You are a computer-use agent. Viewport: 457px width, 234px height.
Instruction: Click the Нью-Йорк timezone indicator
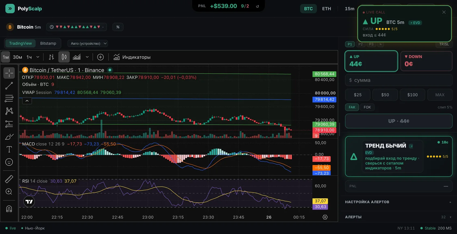click(x=33, y=228)
